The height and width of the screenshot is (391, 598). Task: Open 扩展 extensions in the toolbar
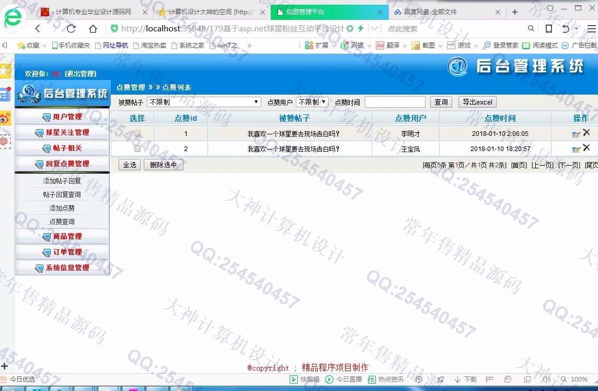pos(317,45)
